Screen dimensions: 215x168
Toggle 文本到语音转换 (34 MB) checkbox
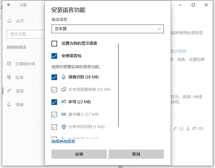(x=54, y=90)
